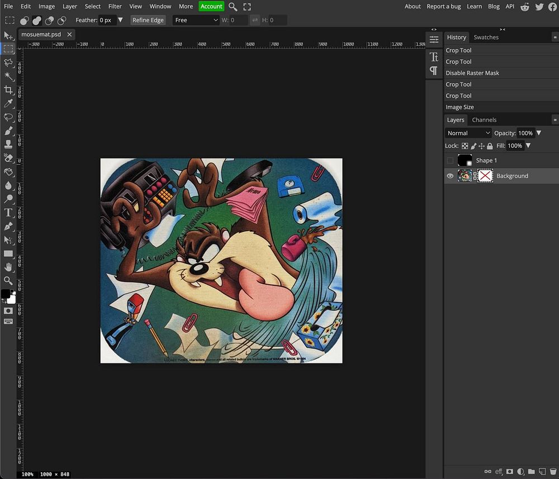
Task: Click the Refine Edge button
Action: [x=148, y=20]
